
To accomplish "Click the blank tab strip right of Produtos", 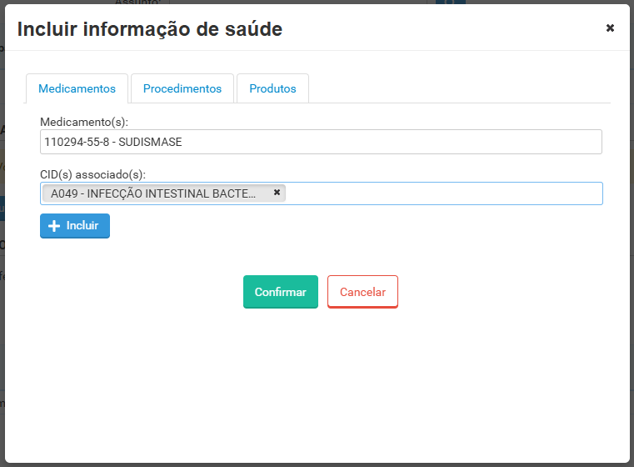I will 458,88.
